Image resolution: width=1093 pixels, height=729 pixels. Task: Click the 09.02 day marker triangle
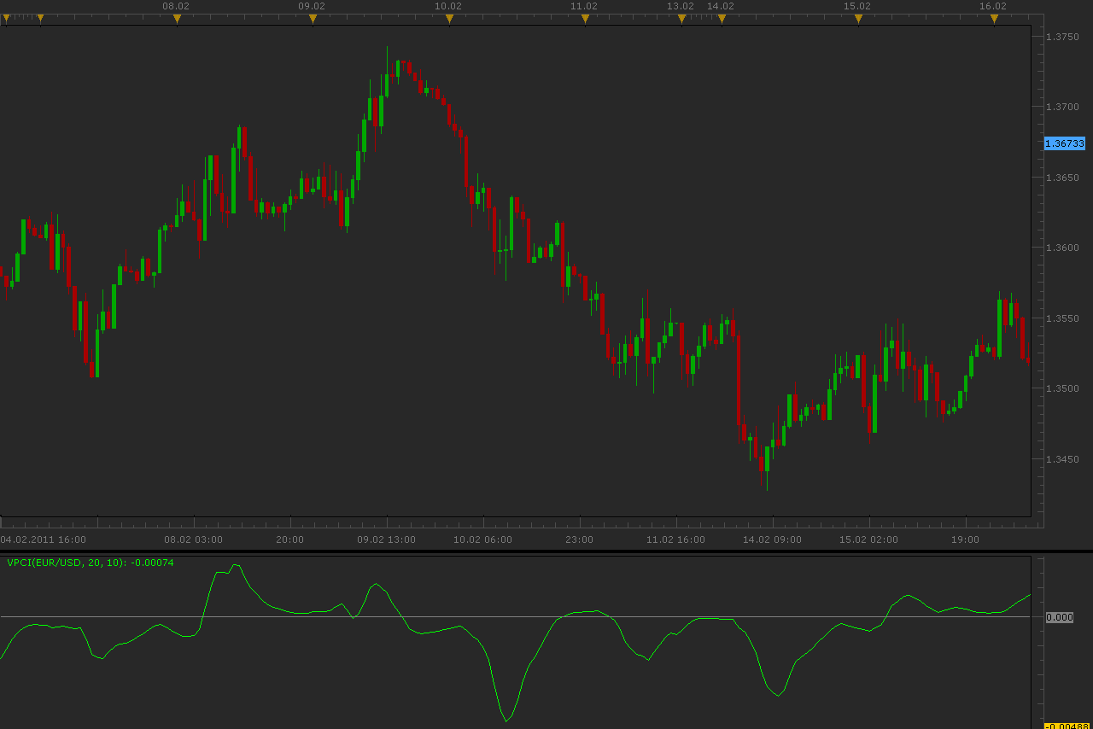coord(313,18)
